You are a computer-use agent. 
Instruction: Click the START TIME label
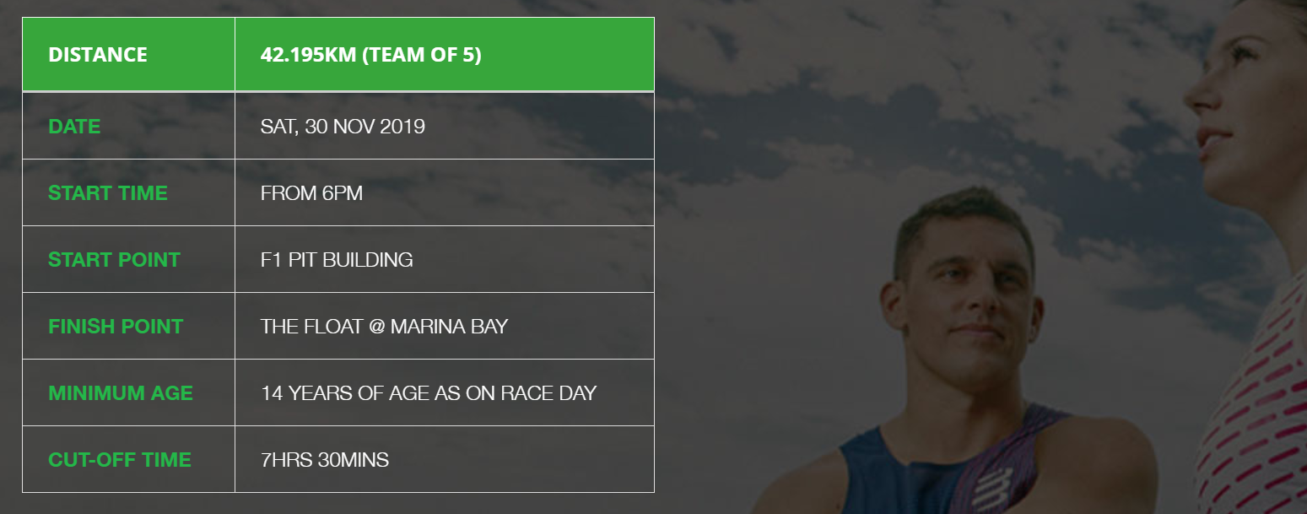[108, 193]
